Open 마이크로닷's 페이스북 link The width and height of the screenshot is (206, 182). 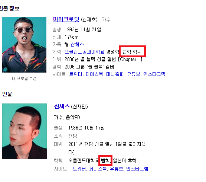pos(94,74)
